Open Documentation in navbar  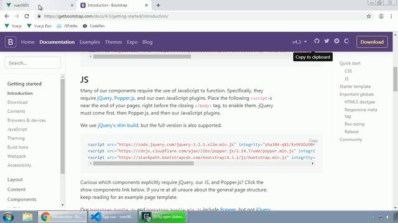57,42
